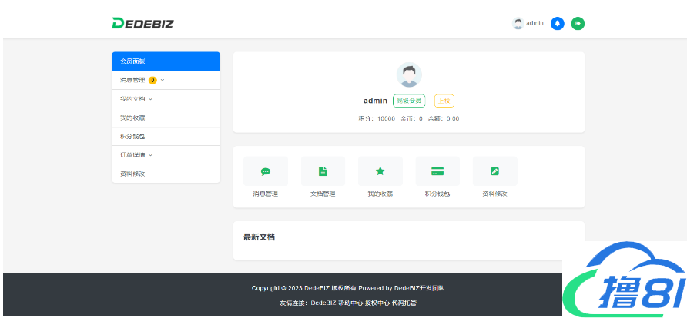This screenshot has height=318, width=687.
Task: Open 资料修改 pencil edit shortcut icon
Action: [x=494, y=171]
